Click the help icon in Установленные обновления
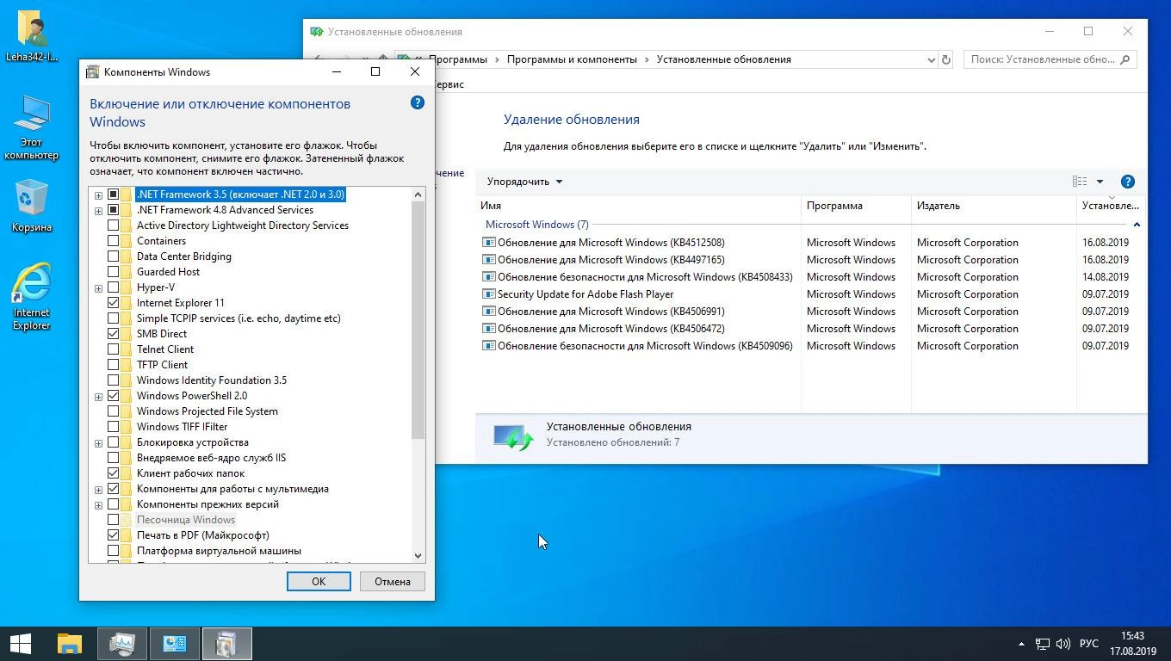 (x=1127, y=182)
